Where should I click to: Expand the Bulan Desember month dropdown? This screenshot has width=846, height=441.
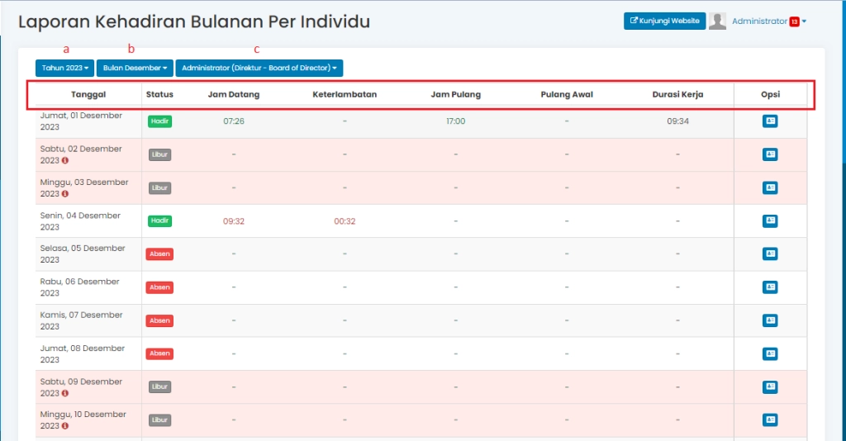click(135, 68)
